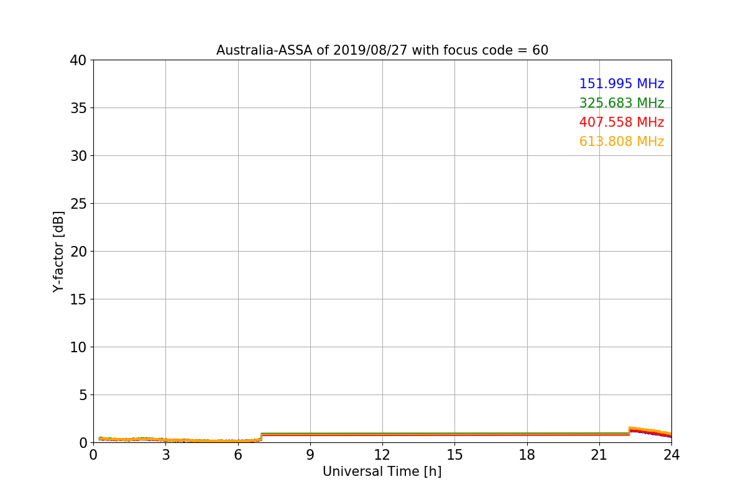The height and width of the screenshot is (497, 746).
Task: Click the x-axis tick label 15
Action: [454, 455]
